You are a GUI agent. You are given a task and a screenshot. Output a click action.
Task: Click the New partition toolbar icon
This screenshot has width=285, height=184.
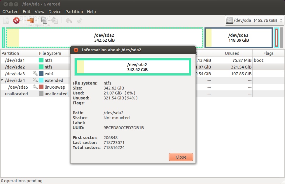point(6,20)
